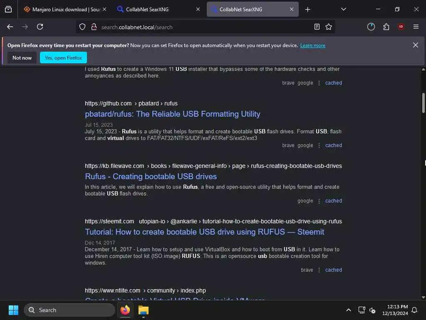This screenshot has height=320, width=426.
Task: Expand more options dots for filewave result
Action: coord(319,201)
